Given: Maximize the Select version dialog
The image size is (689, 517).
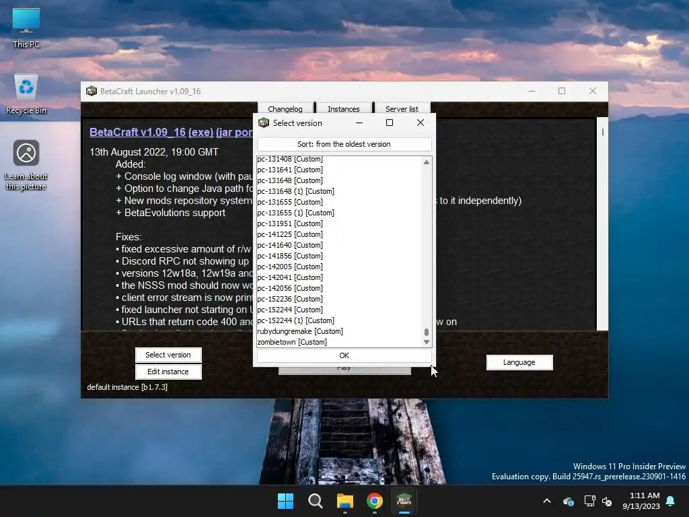Looking at the screenshot, I should 390,123.
